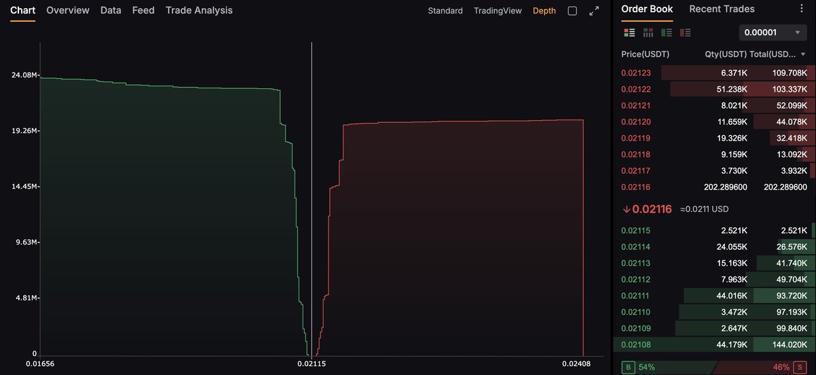Click quantity 51.238K in ask rows
This screenshot has width=816, height=375.
pos(731,89)
